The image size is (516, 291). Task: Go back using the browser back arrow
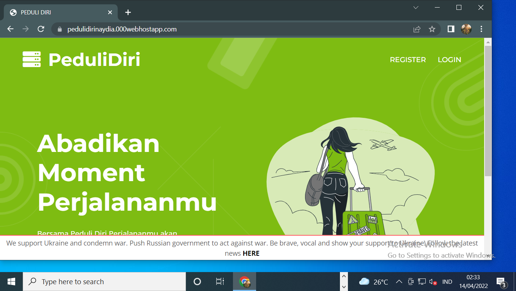click(x=10, y=29)
